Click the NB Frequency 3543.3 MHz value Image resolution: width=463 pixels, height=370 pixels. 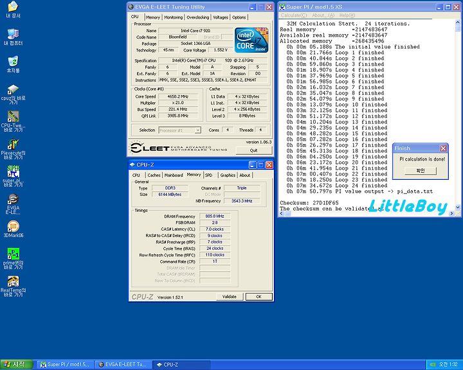[x=242, y=201]
